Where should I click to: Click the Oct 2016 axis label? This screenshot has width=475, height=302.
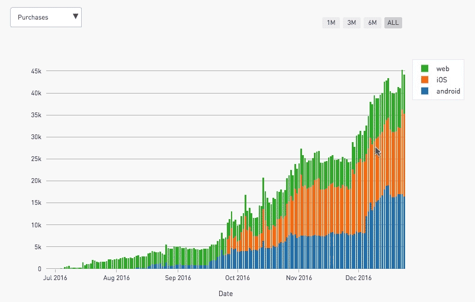(237, 278)
